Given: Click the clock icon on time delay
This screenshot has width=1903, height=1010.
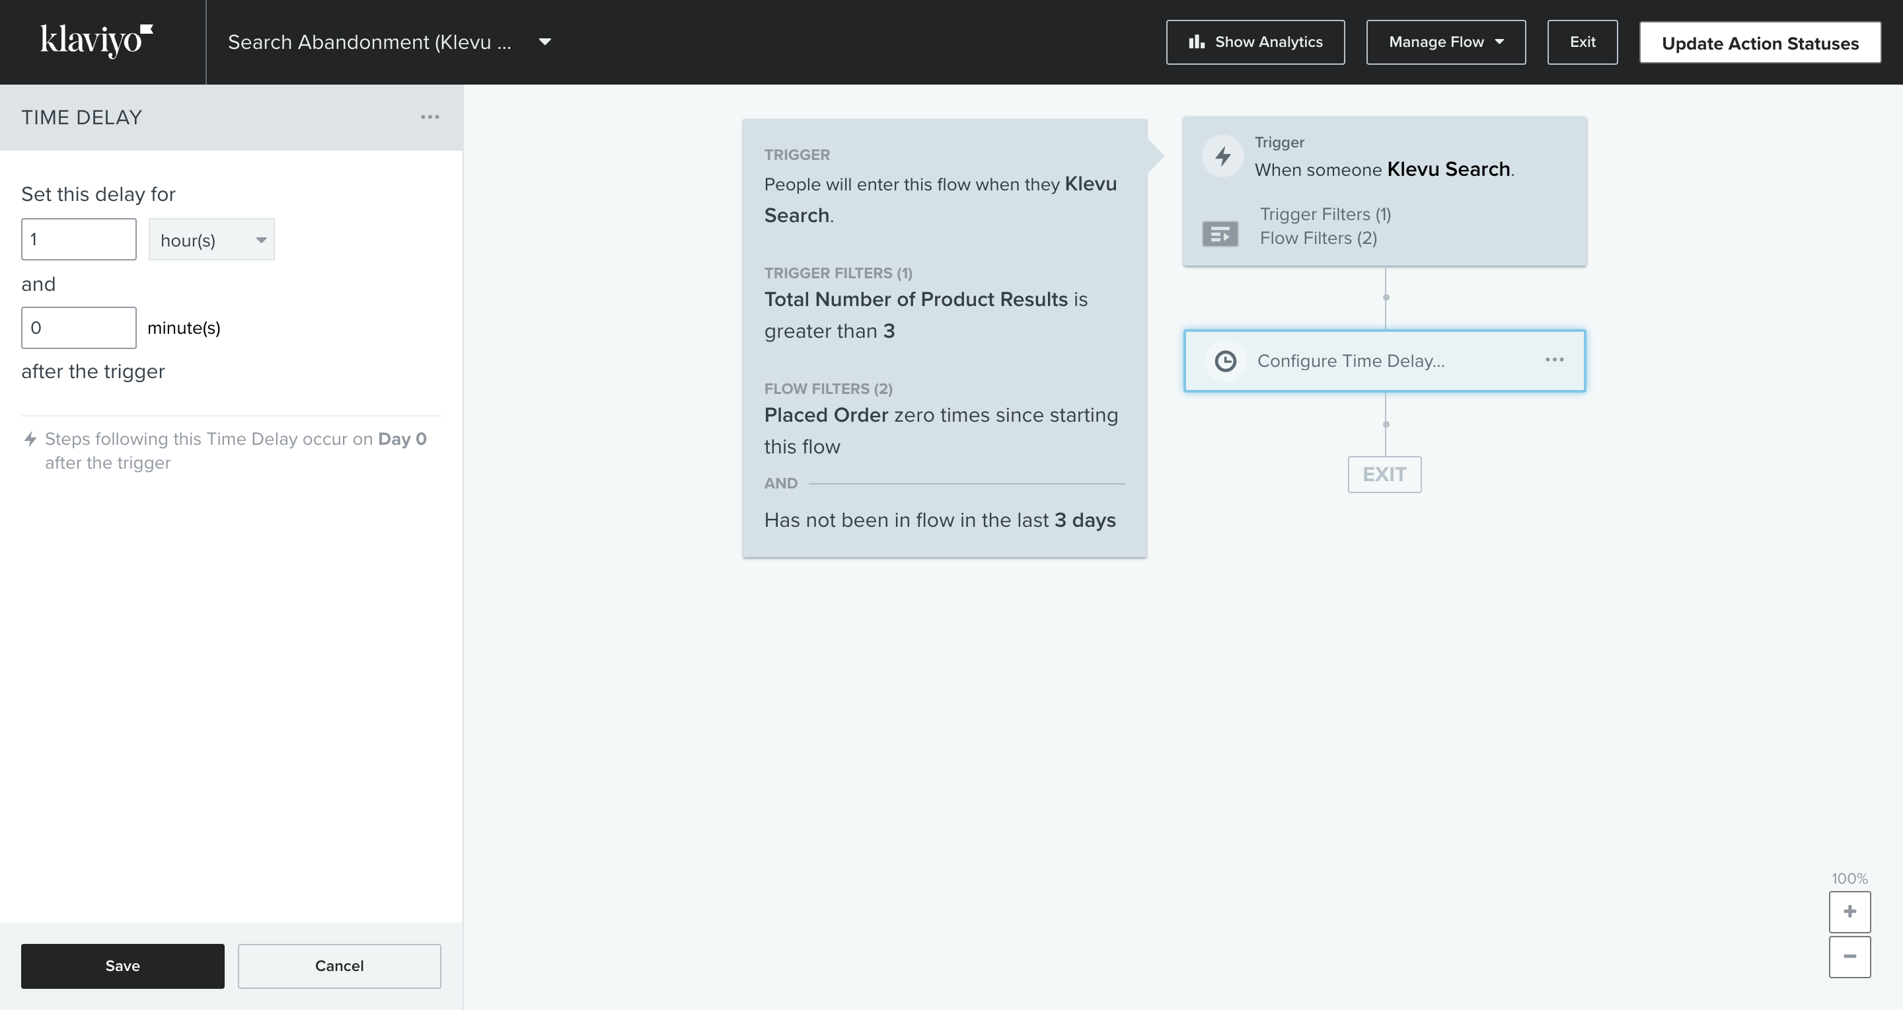Looking at the screenshot, I should (1225, 362).
